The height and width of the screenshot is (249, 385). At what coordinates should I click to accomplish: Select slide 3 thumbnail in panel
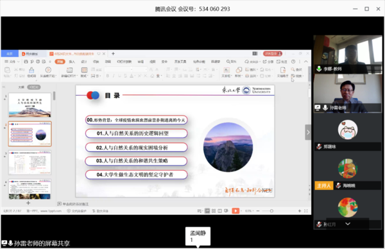pos(30,162)
